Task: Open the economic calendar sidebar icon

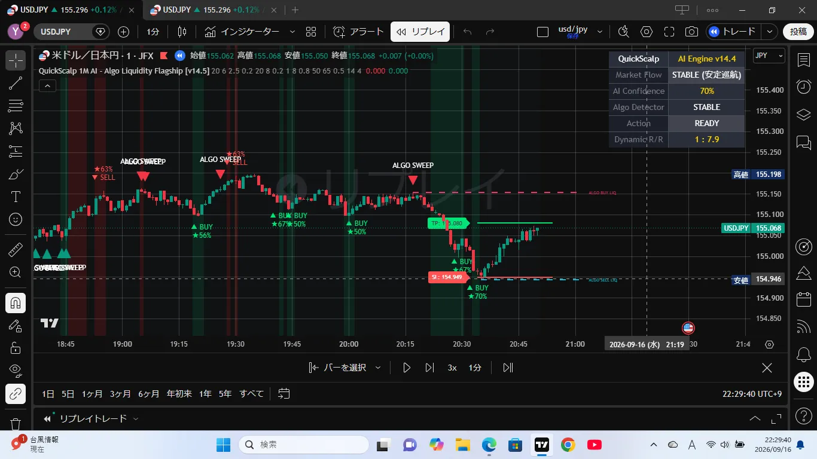Action: tap(804, 299)
